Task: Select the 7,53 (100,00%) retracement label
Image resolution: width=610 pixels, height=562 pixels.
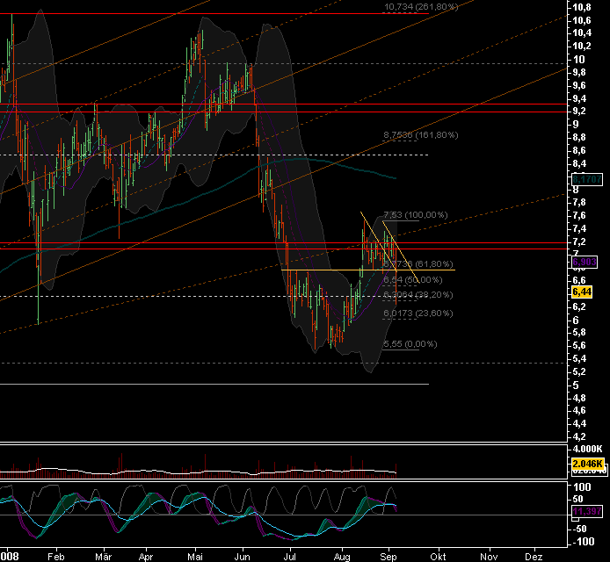Action: click(x=416, y=214)
